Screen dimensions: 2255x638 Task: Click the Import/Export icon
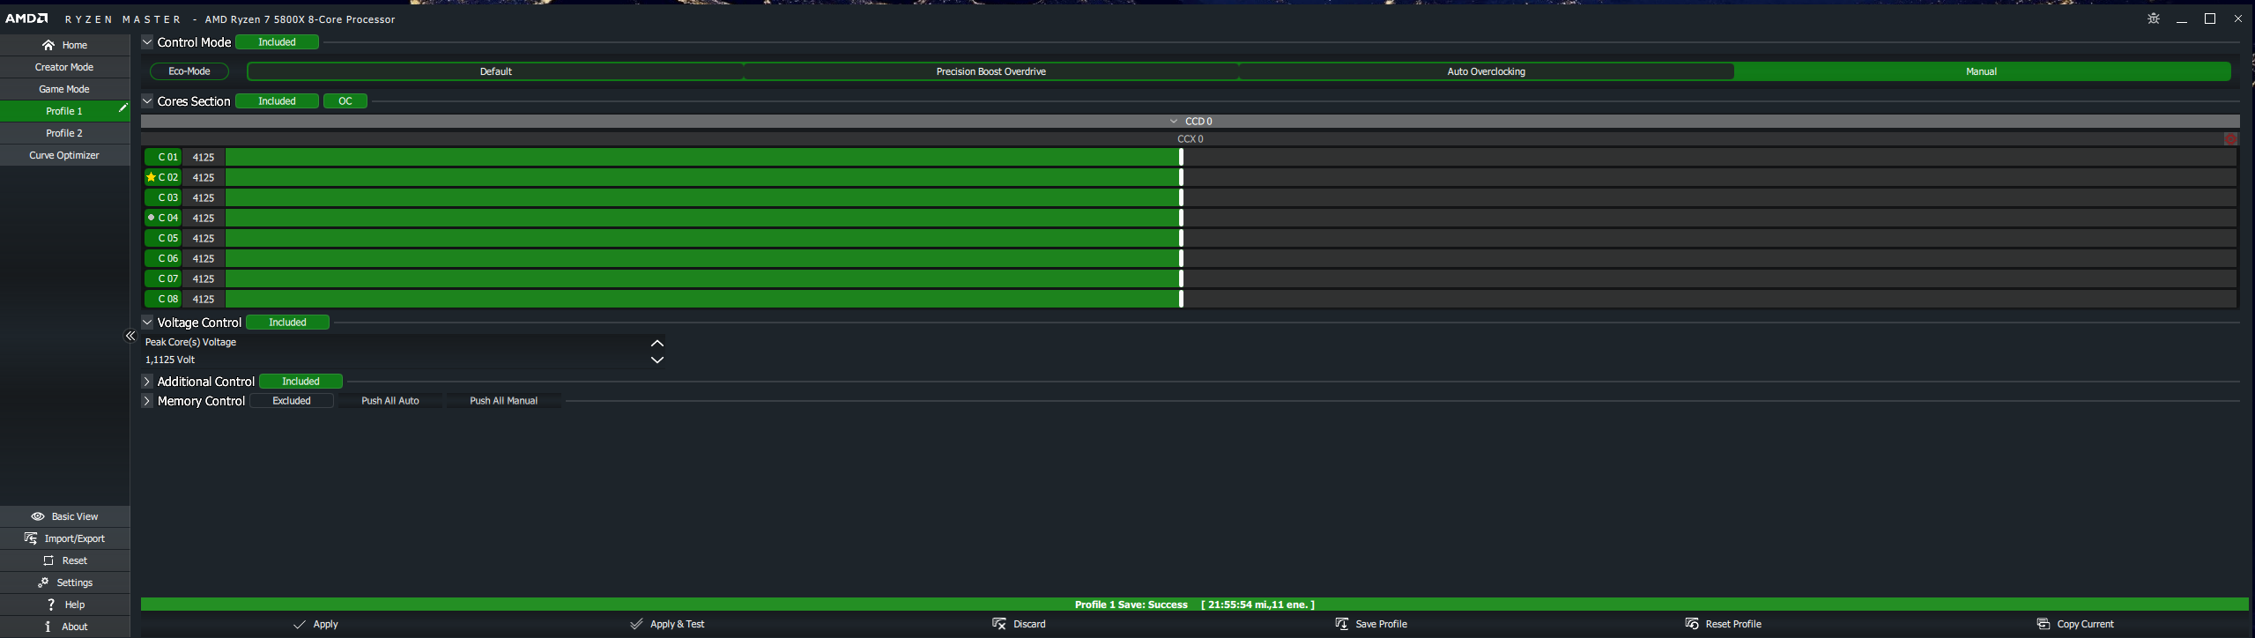coord(31,538)
